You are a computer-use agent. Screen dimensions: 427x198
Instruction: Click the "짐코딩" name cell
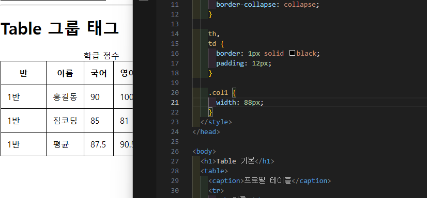coord(65,121)
